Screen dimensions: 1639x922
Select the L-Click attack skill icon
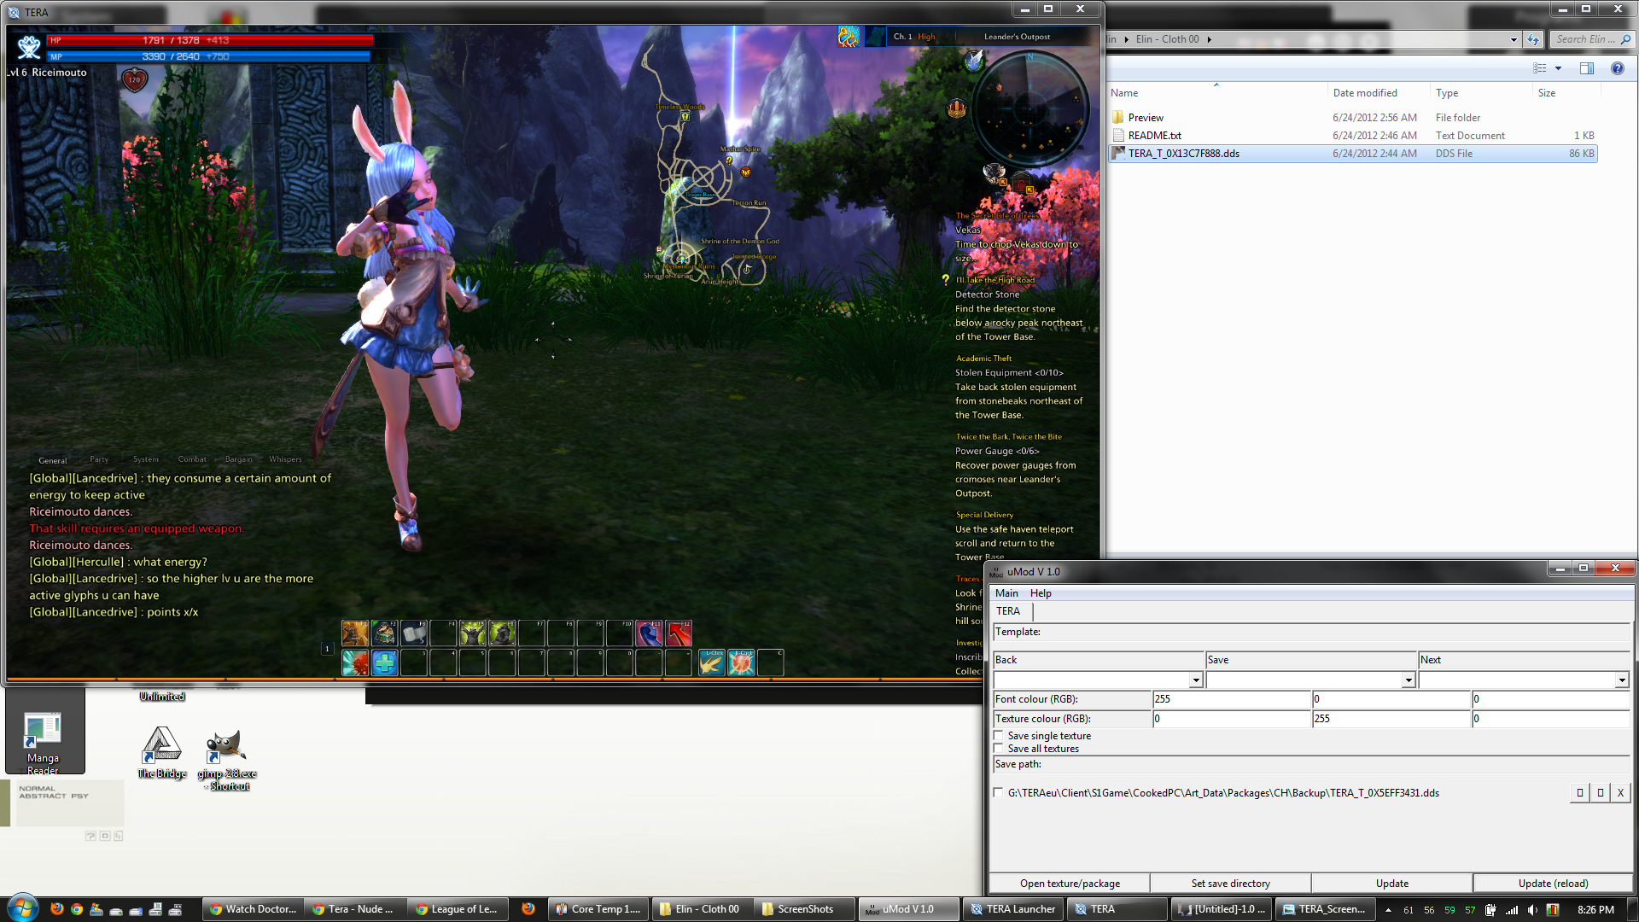[712, 662]
